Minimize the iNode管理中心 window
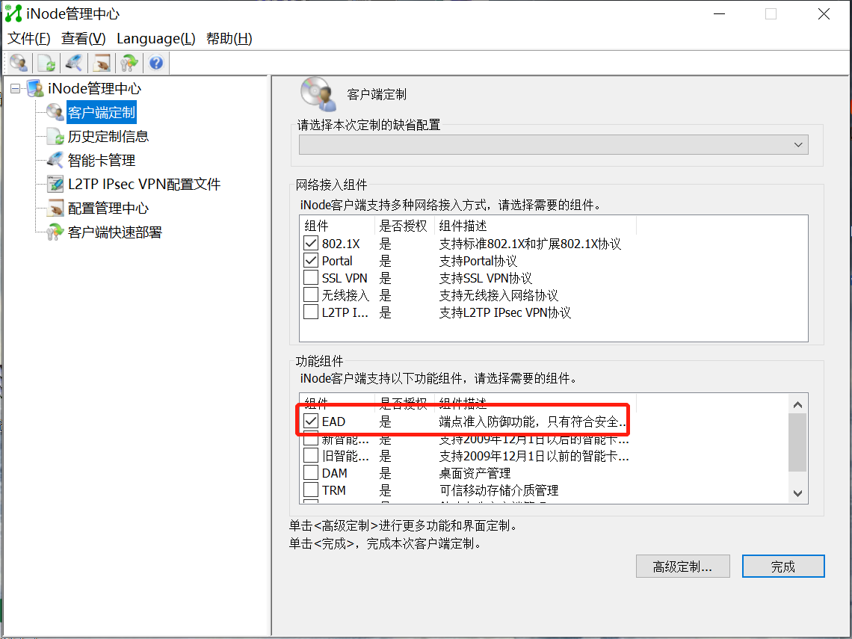The width and height of the screenshot is (852, 639). 720,13
